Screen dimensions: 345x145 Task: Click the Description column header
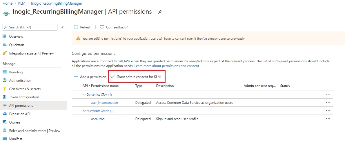[165, 86]
